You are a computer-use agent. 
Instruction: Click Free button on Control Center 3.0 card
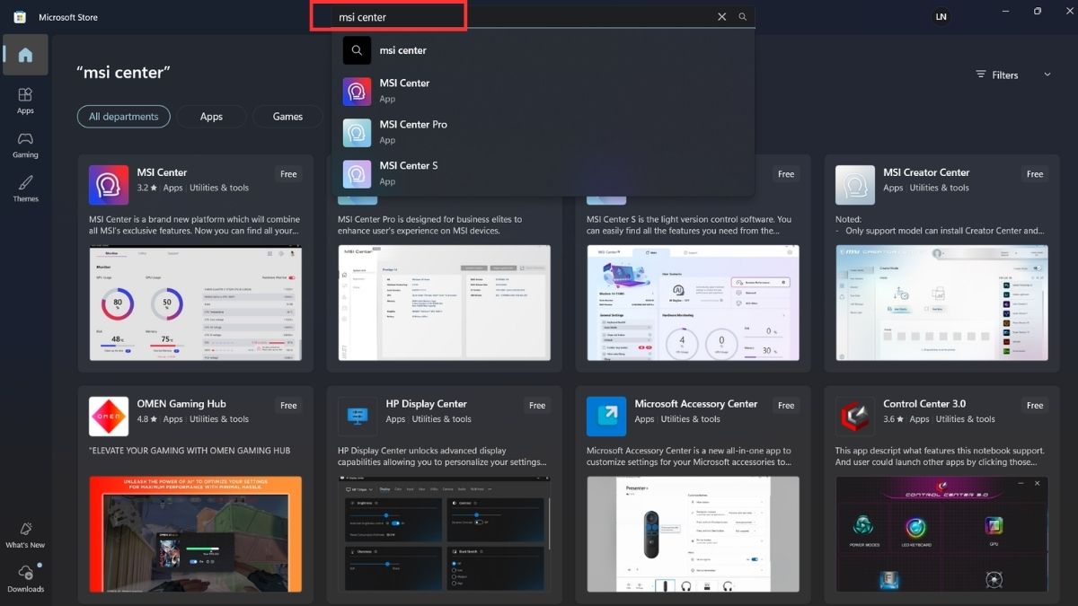point(1035,406)
